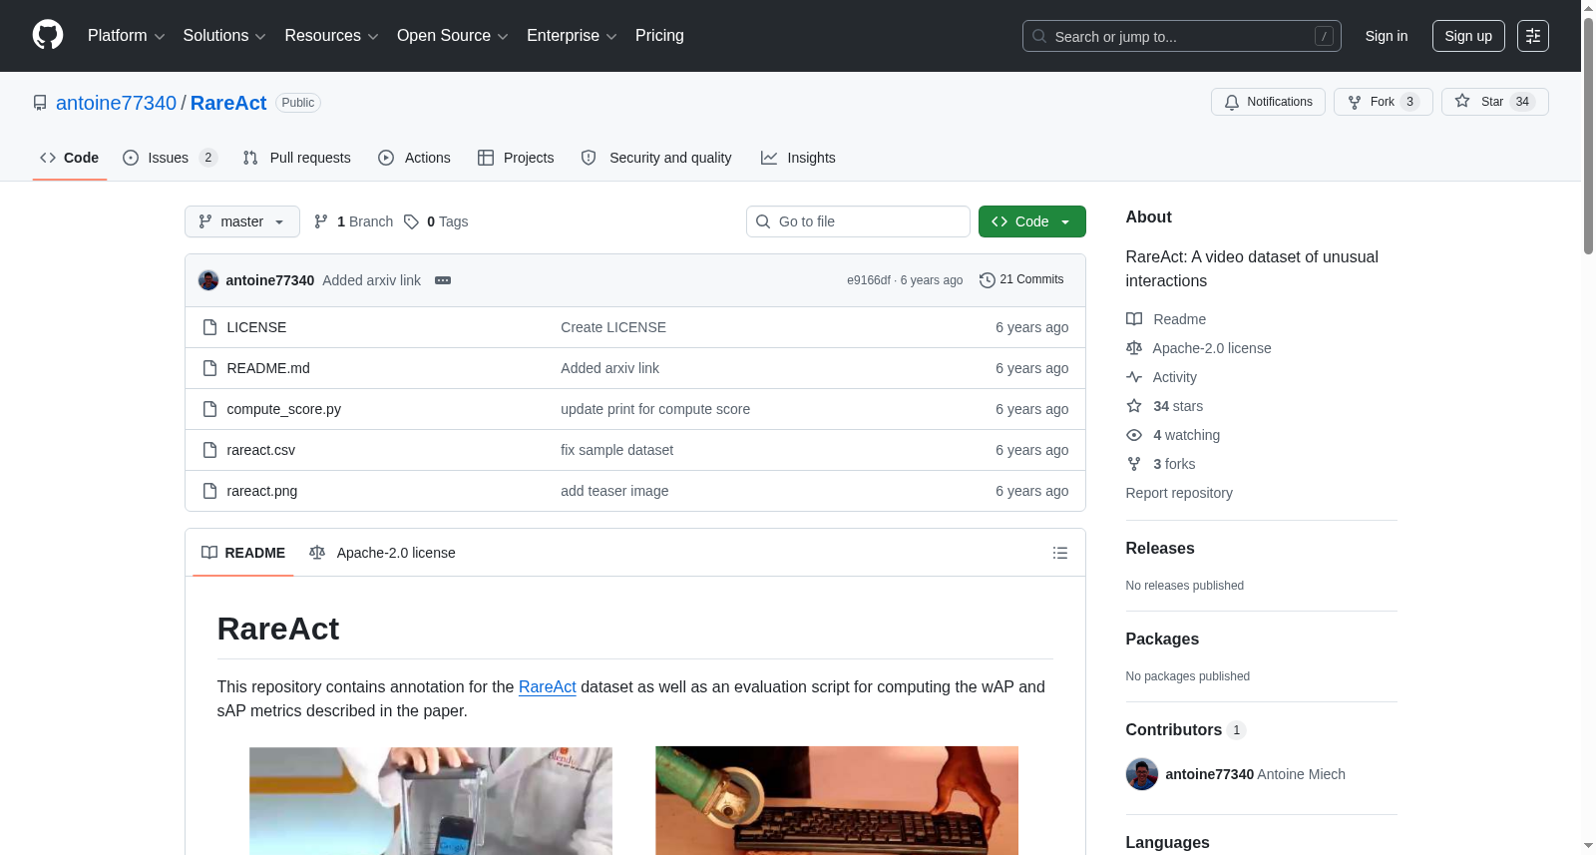Open the commit message ellipsis expander
Image resolution: width=1596 pixels, height=855 pixels.
(443, 280)
